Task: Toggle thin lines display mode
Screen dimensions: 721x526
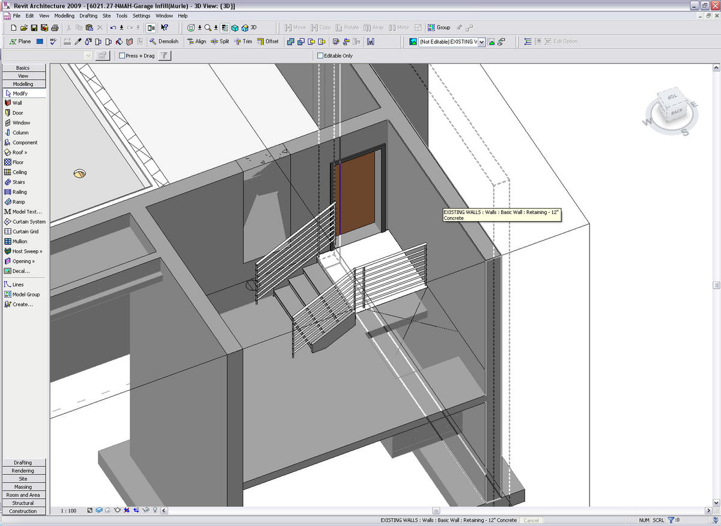Action: pyautogui.click(x=225, y=28)
